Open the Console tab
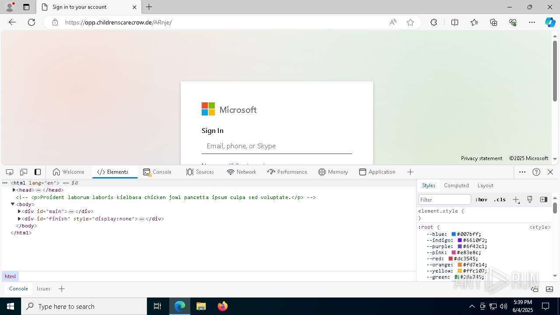 tap(157, 172)
